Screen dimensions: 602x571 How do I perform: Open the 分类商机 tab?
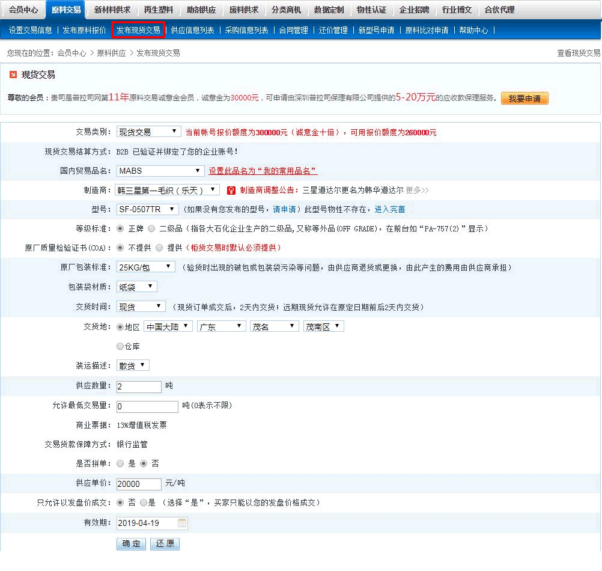(x=286, y=10)
